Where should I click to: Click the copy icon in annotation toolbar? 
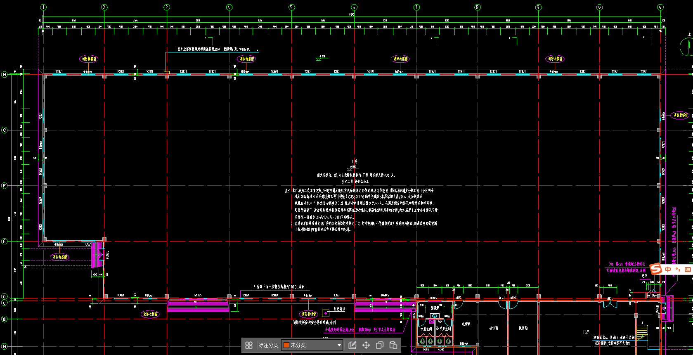380,345
